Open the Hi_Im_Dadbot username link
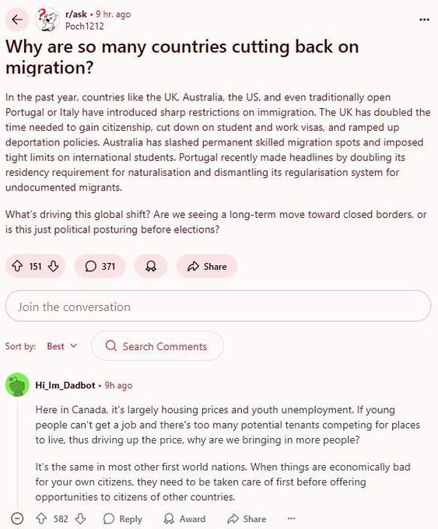Viewport: 438px width, 529px height. point(65,385)
